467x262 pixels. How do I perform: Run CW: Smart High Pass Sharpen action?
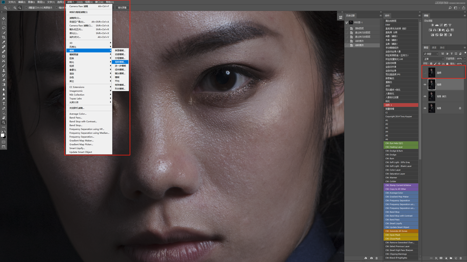401,250
